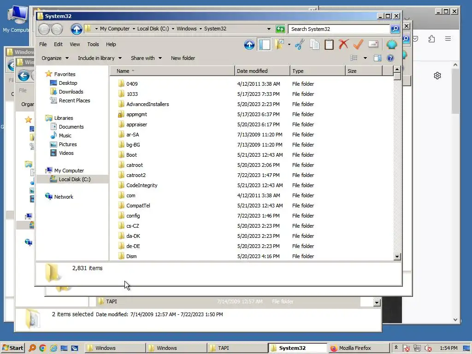Click the orange checkmark Properties icon
472x354 pixels.
tap(358, 44)
